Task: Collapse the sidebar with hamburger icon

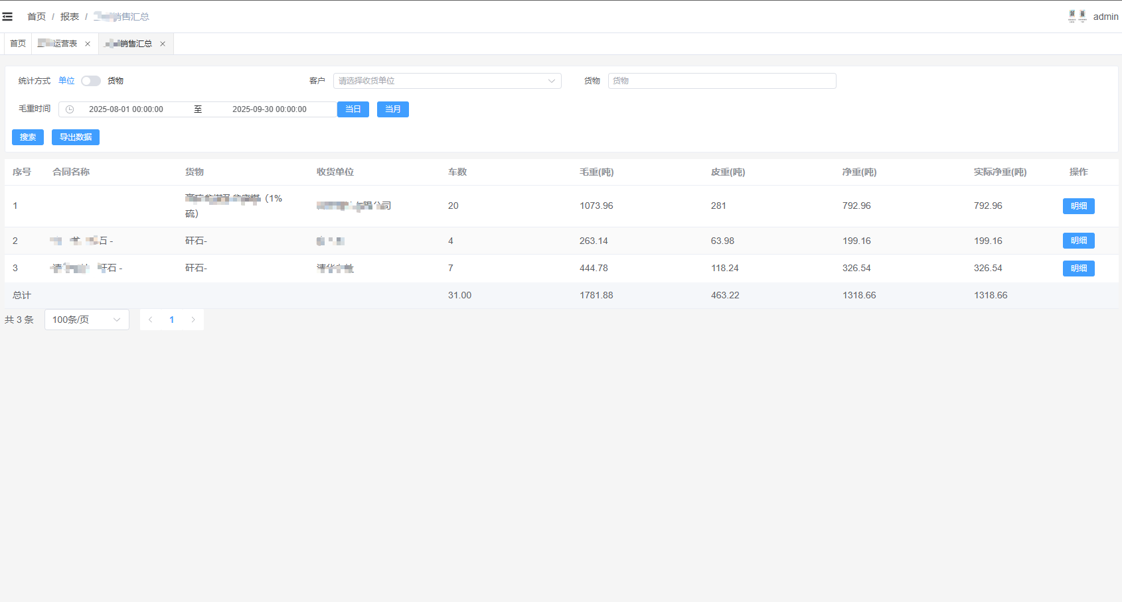Action: pos(7,17)
